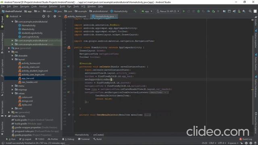Screen dimensions: 258x145
Task: Expand the java (generated) folder
Action: 9,48
